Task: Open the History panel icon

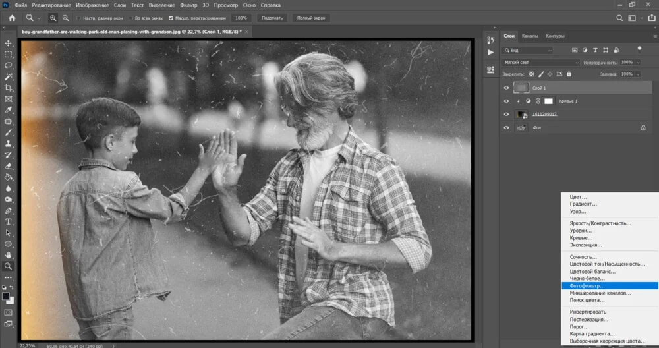Action: click(490, 38)
